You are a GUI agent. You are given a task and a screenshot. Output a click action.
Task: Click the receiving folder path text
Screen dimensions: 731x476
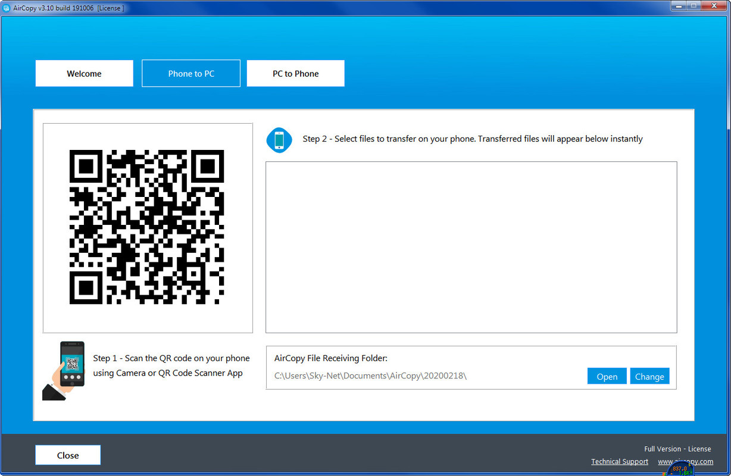pyautogui.click(x=370, y=376)
